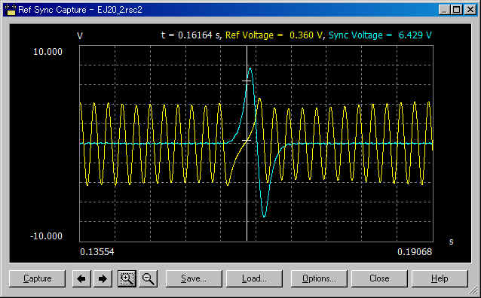
Task: Pan the waveform left with arrow button
Action: click(81, 278)
